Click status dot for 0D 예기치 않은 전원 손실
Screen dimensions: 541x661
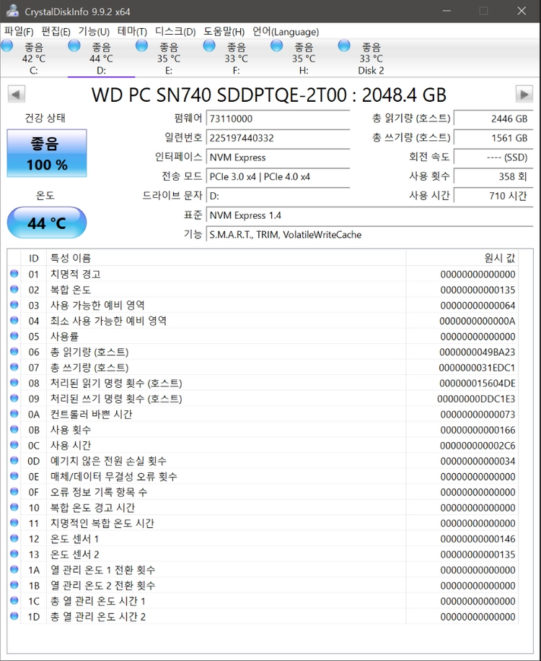[x=14, y=461]
